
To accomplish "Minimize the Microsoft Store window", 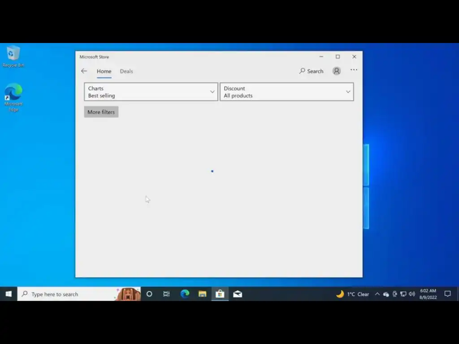I will [x=321, y=57].
